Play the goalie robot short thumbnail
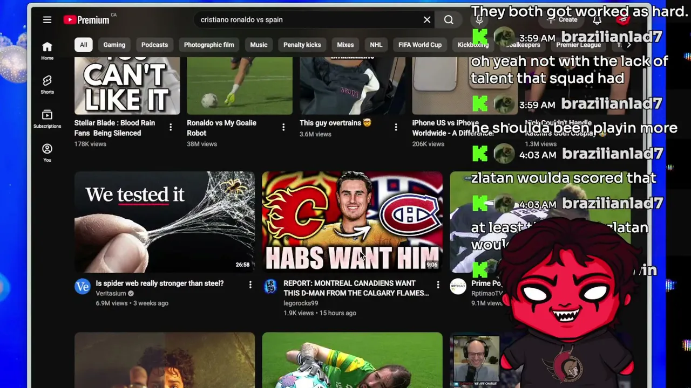 coord(240,85)
